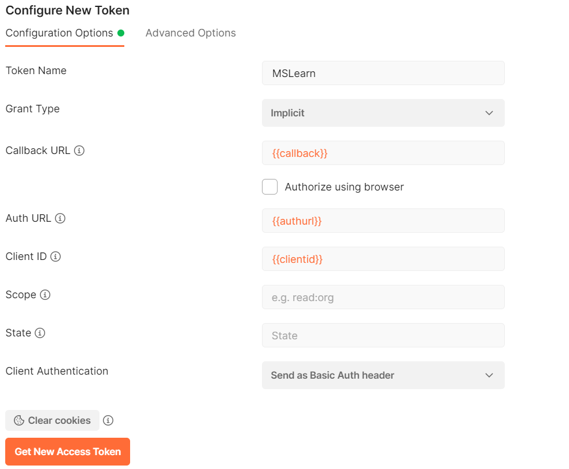The width and height of the screenshot is (569, 469).
Task: Click info icon next to Clear cookies
Action: click(108, 420)
